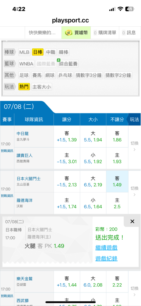
Task: Tap the Wi-Fi status icon
Action: click(121, 9)
